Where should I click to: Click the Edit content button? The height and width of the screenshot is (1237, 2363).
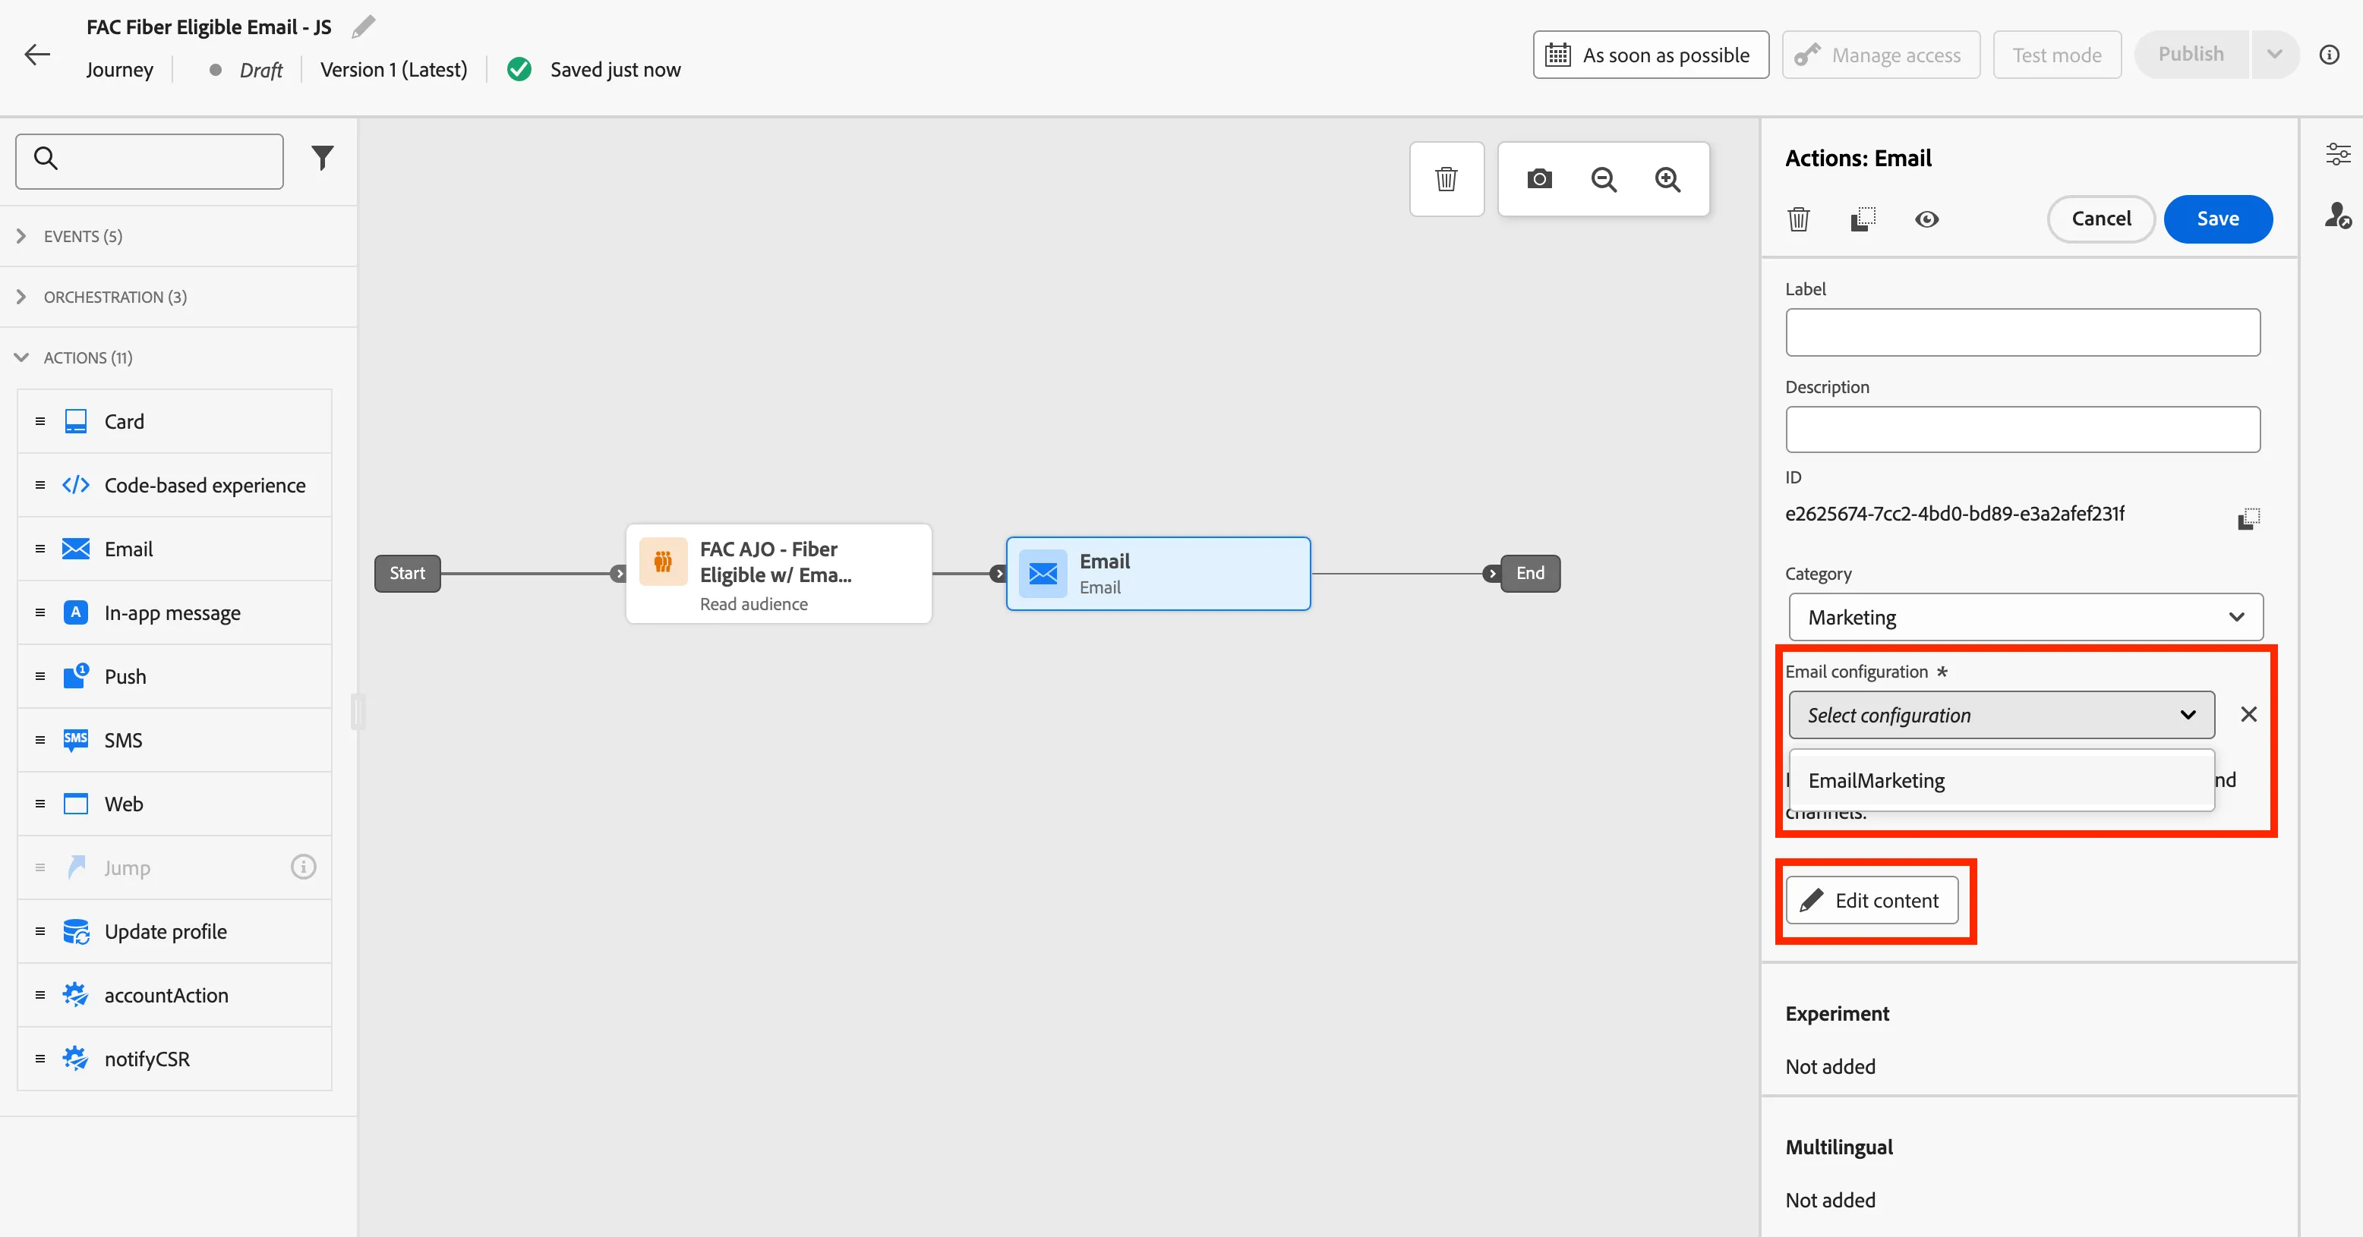(1871, 901)
